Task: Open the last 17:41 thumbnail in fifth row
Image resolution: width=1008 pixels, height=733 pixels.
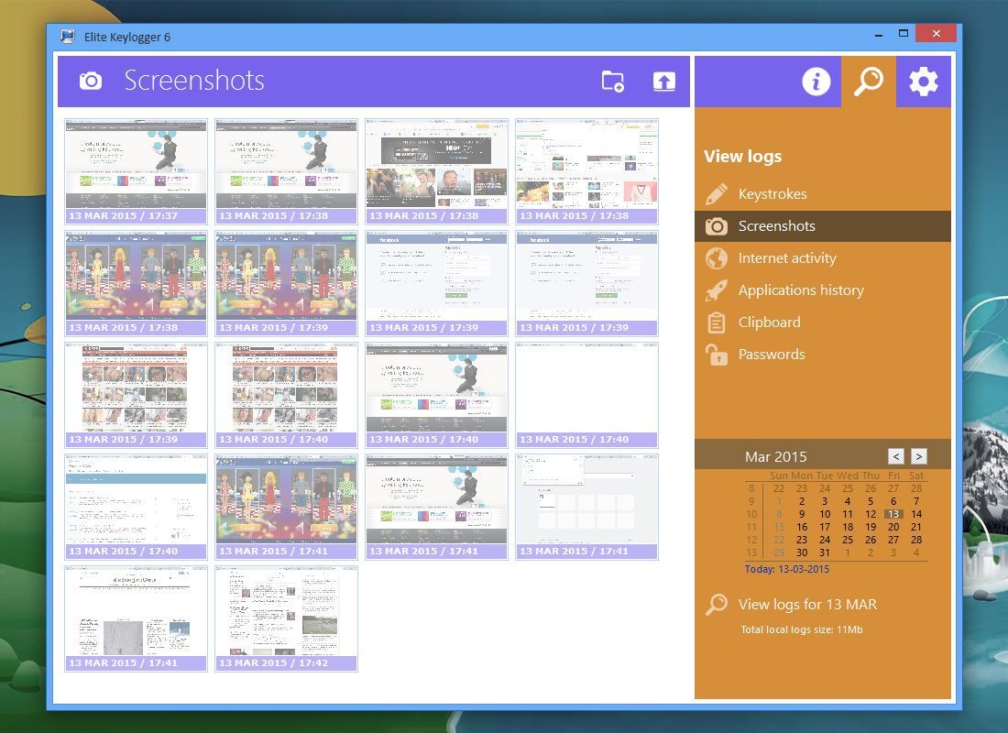Action: pos(136,618)
